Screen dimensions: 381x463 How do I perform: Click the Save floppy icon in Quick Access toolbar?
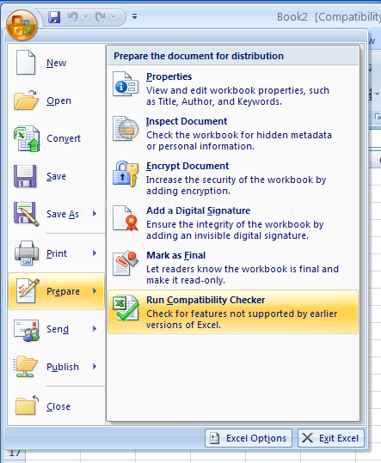tap(54, 17)
